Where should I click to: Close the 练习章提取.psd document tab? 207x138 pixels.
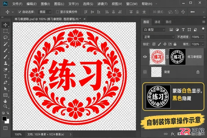(x=85, y=19)
